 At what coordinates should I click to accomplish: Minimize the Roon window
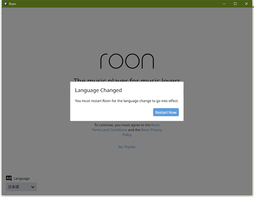tap(224, 4)
